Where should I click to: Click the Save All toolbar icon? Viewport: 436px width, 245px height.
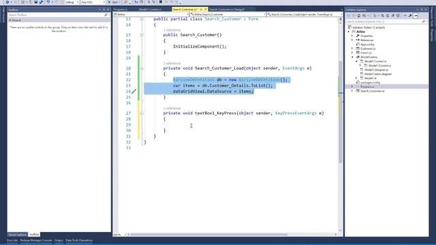click(x=41, y=2)
